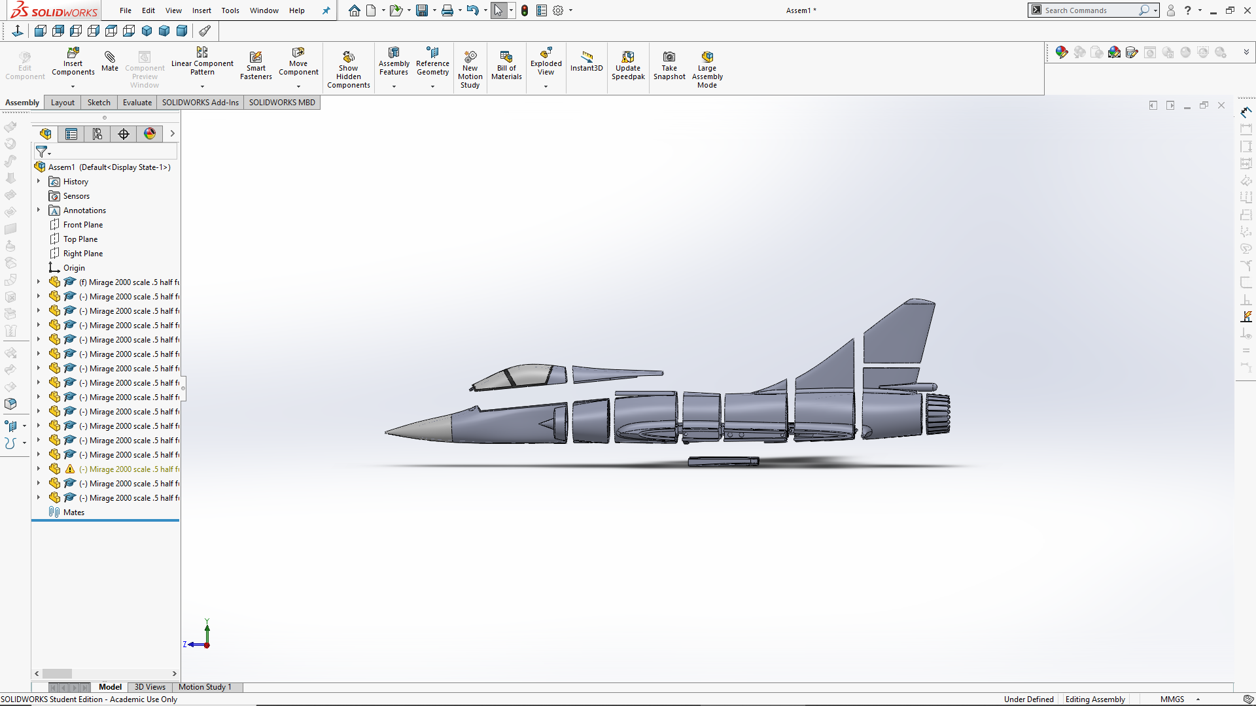Click the Rebuild traffic light icon
Image resolution: width=1256 pixels, height=706 pixels.
pos(525,10)
